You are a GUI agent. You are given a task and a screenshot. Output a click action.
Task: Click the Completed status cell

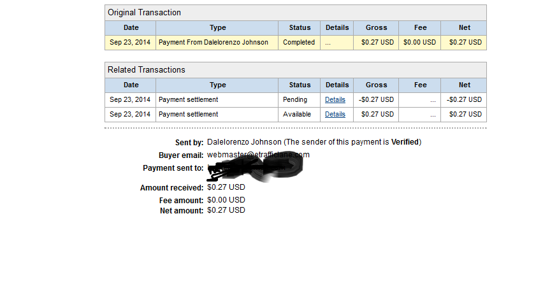299,43
